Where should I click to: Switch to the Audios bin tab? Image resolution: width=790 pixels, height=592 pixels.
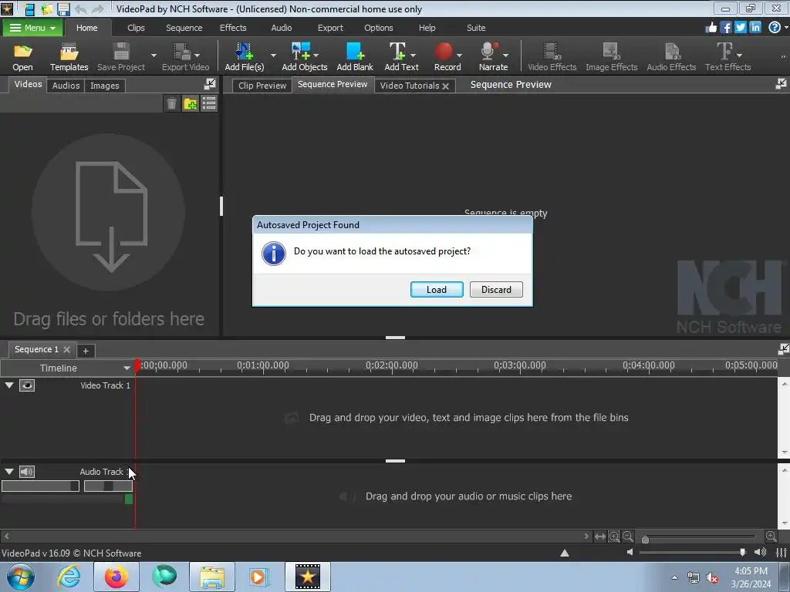pos(66,86)
